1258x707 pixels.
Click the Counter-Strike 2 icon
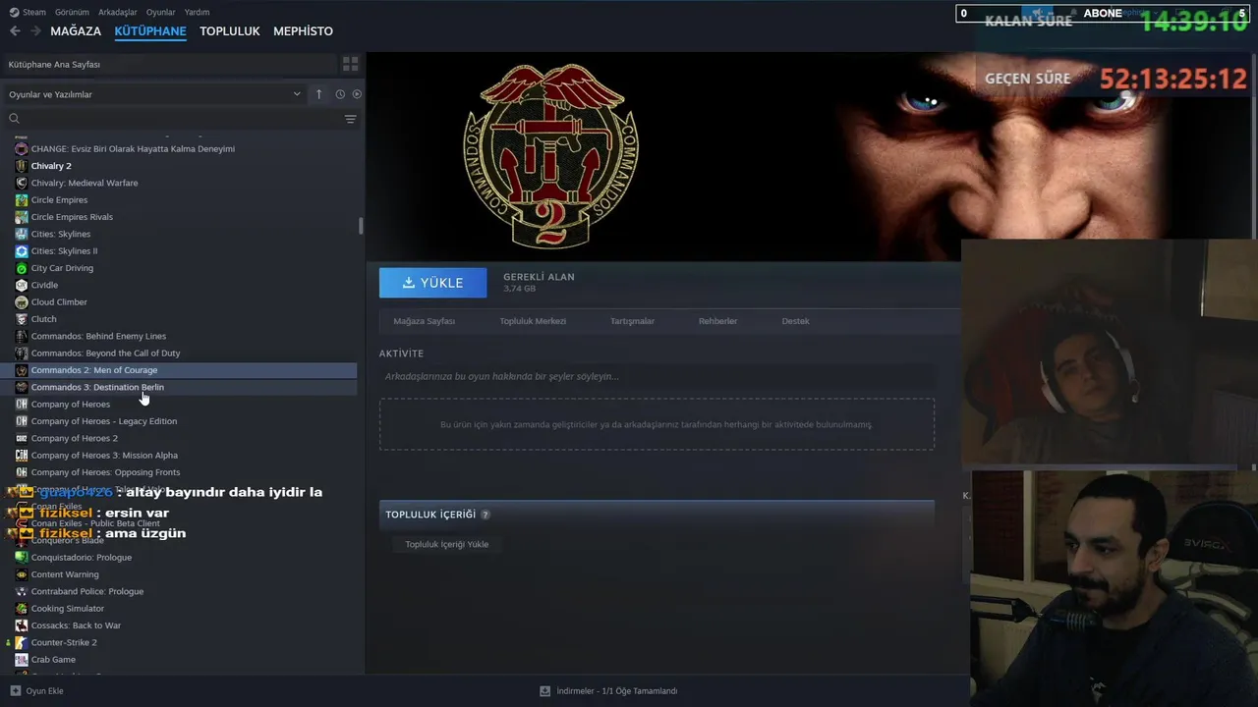pos(22,642)
